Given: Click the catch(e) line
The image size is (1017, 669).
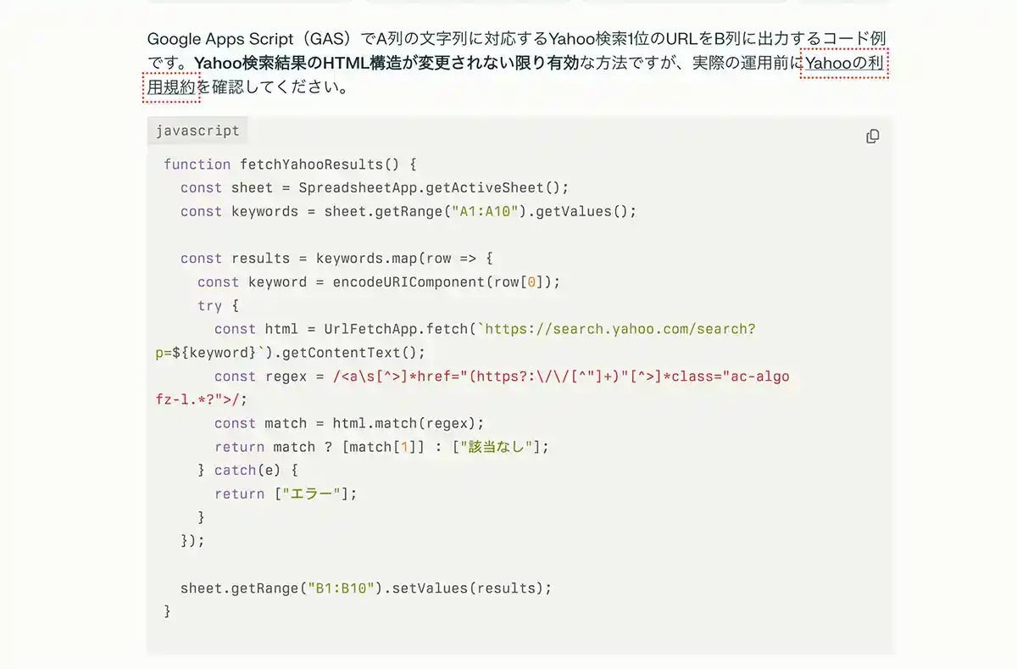Looking at the screenshot, I should (x=247, y=471).
